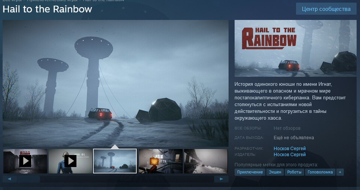Select the Головоломка tag

pyautogui.click(x=320, y=172)
